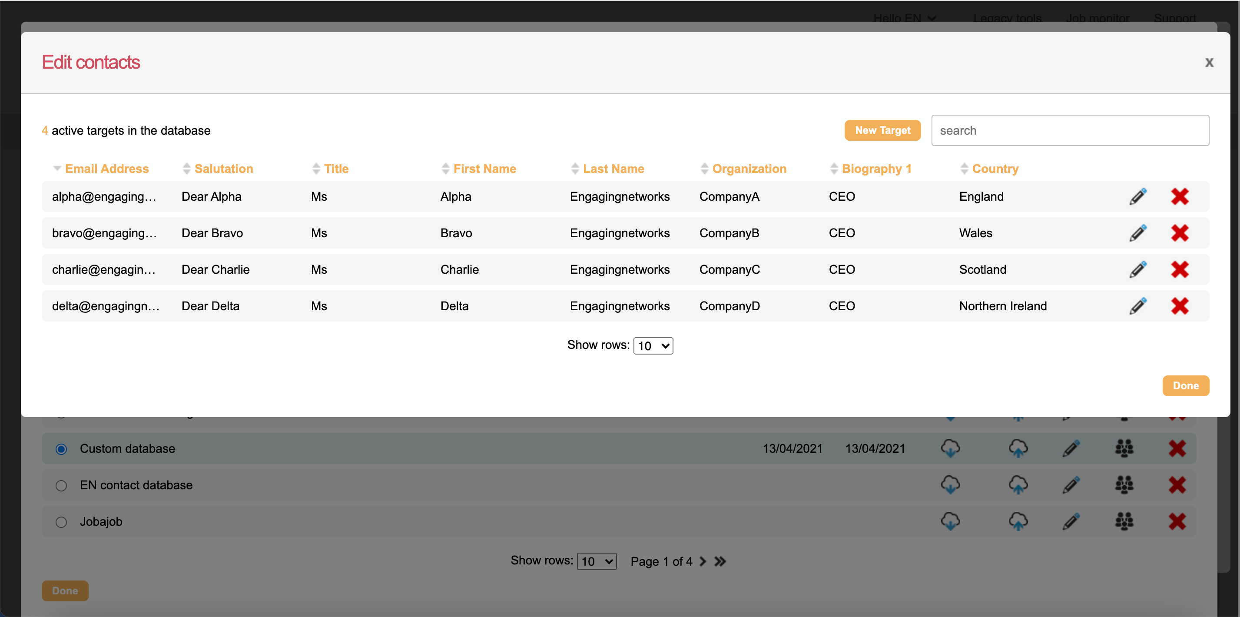Open the Show rows dropdown in Edit contacts
Viewport: 1240px width, 617px height.
tap(653, 345)
